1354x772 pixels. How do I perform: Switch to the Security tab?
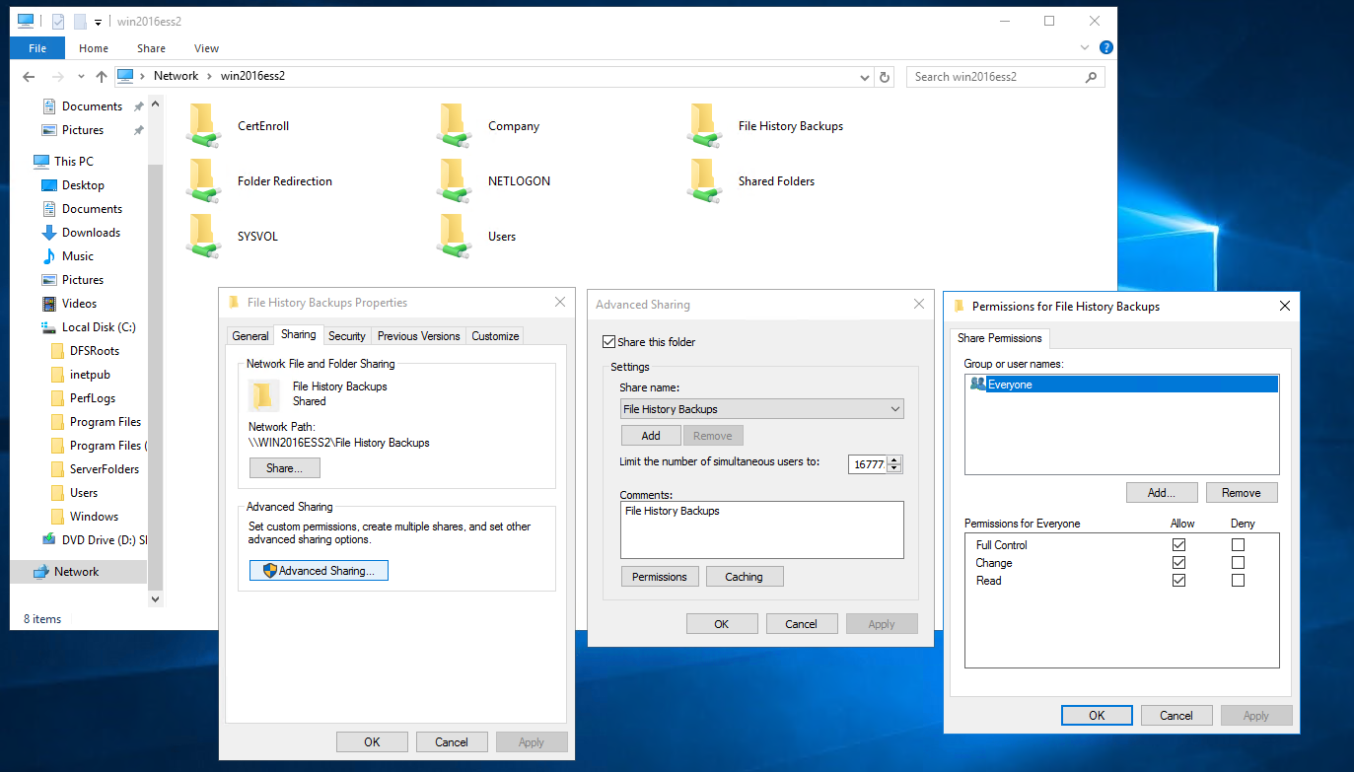346,335
